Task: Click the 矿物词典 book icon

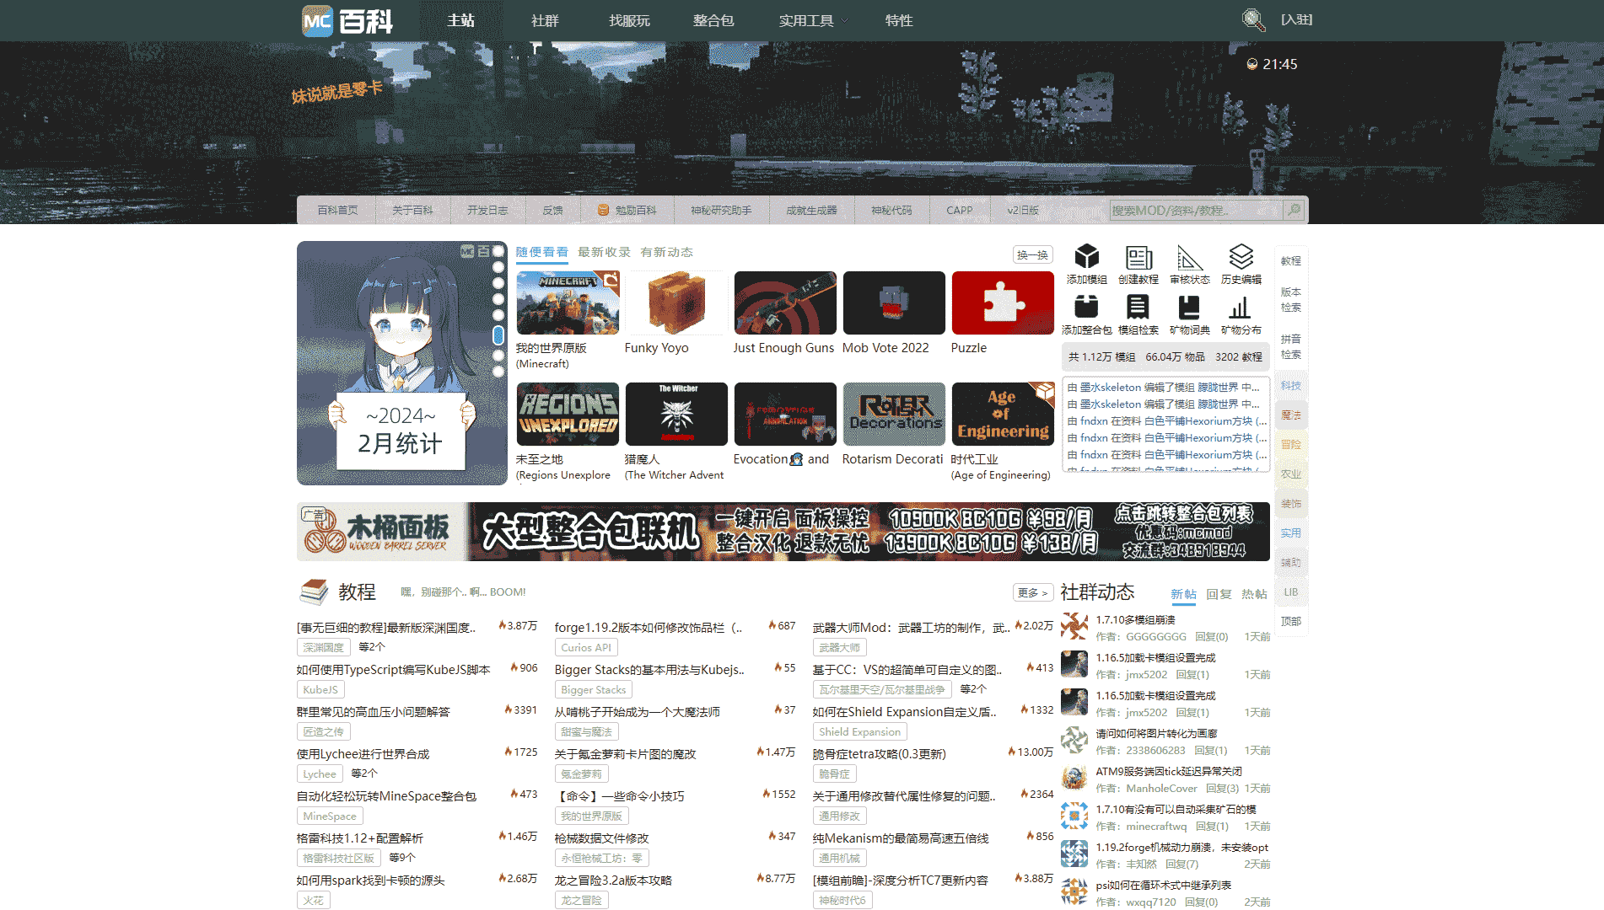Action: (x=1190, y=307)
